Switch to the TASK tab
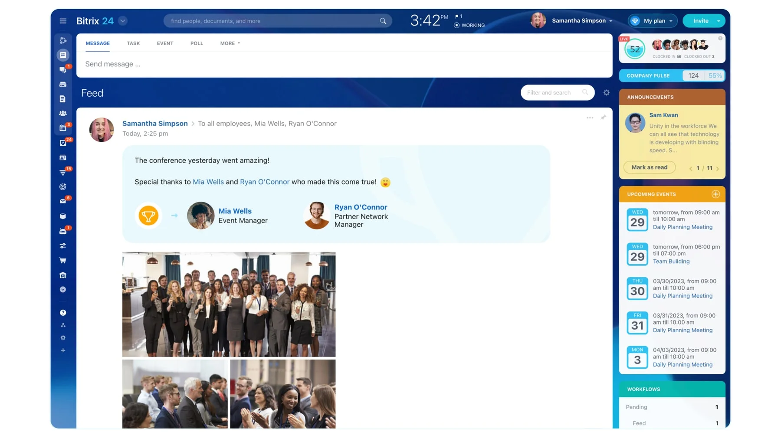The width and height of the screenshot is (781, 442). click(x=133, y=43)
